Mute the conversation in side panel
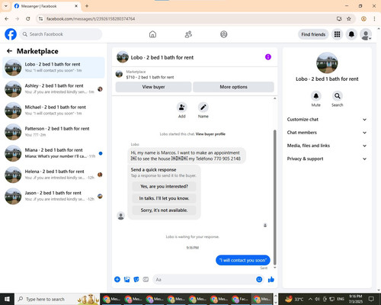Image resolution: width=381 pixels, height=305 pixels. [316, 96]
